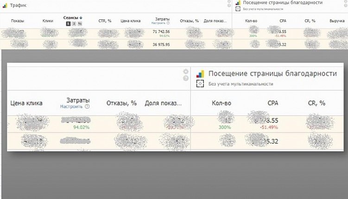This screenshot has height=199, width=348.
Task: Sort by the Сеансы column header
Action: point(70,18)
